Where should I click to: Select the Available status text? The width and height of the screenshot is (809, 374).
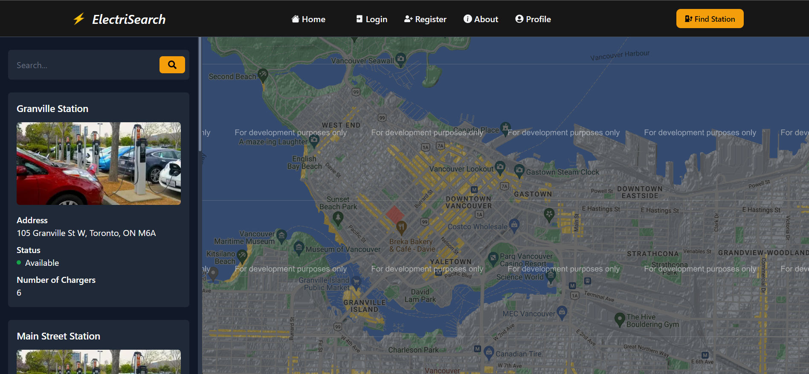tap(42, 263)
